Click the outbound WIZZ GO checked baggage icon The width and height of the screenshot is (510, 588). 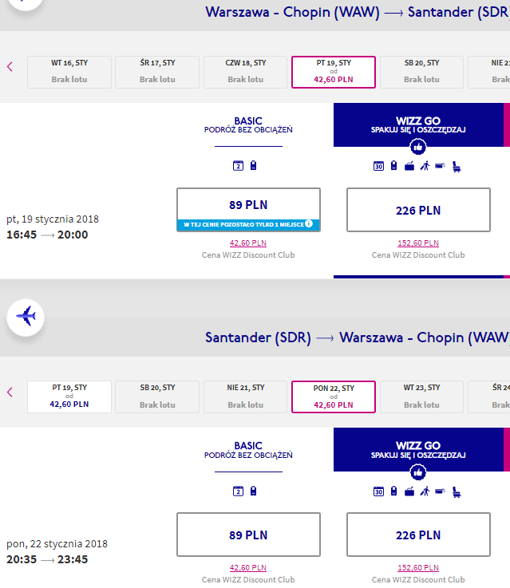409,166
